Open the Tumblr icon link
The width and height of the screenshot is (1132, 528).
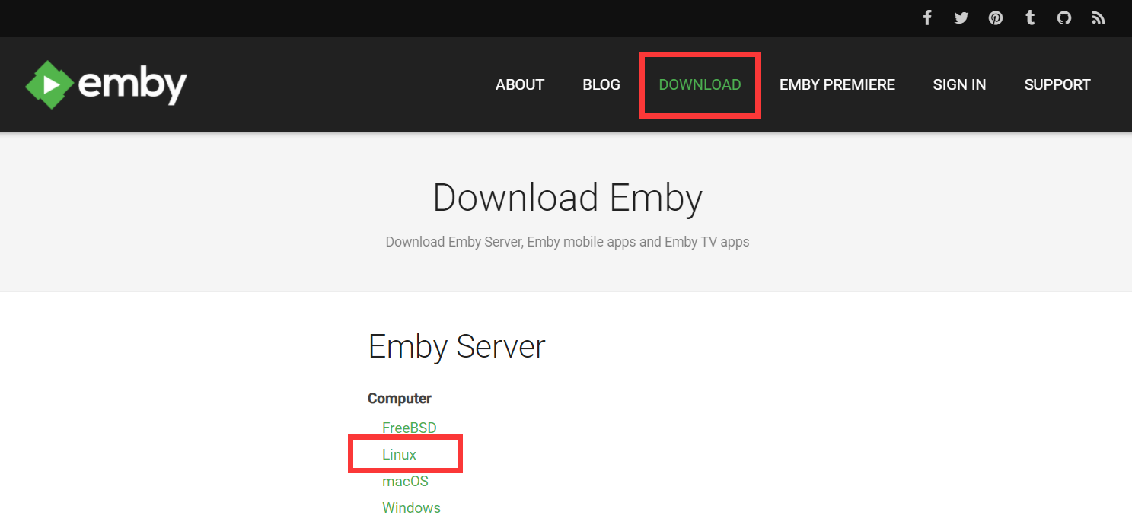[1030, 17]
